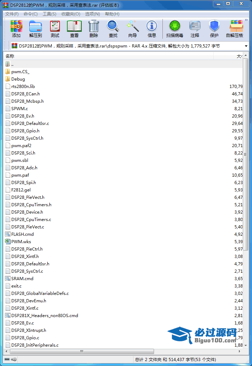Image resolution: width=252 pixels, height=366 pixels.
Task: Select file exit.c
Action: 16,286
